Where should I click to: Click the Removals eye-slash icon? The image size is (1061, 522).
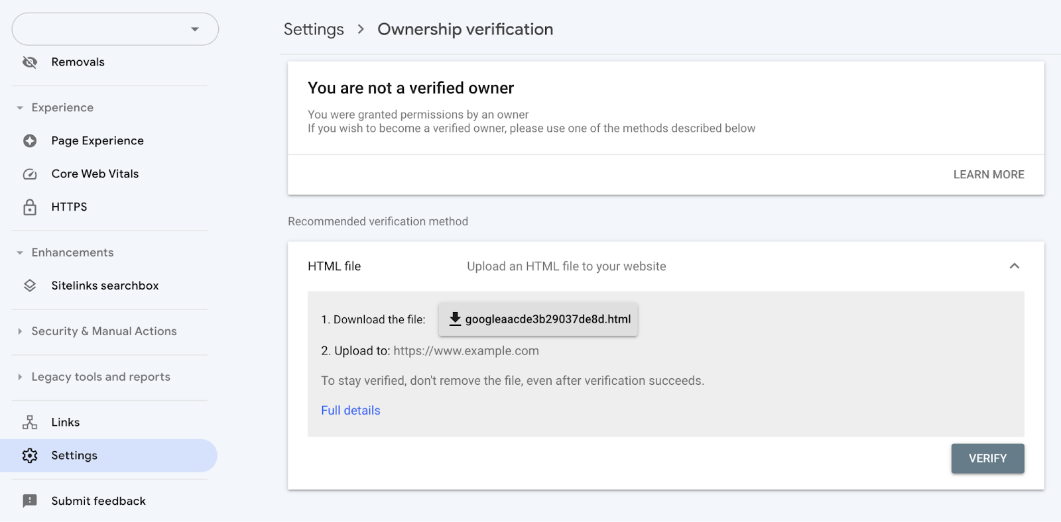click(30, 62)
